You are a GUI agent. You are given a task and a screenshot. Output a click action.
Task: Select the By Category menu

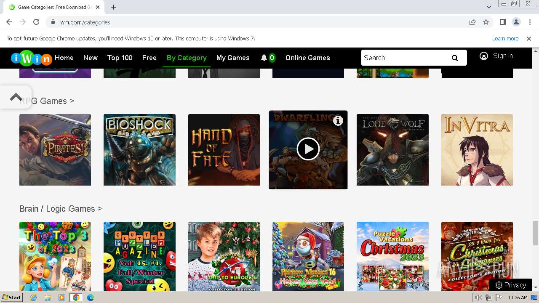pyautogui.click(x=187, y=58)
